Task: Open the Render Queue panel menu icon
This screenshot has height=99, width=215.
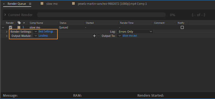Action: pos(30,4)
